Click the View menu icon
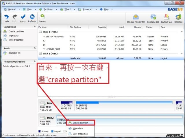Image resolution: width=185 pixels, height=138 pixels. pyautogui.click(x=24, y=9)
